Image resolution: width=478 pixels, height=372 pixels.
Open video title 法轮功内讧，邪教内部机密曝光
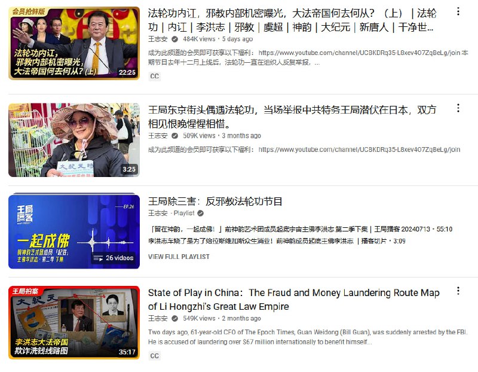[292, 20]
